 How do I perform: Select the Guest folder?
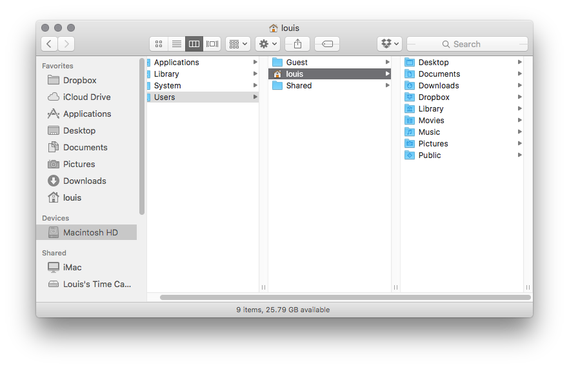click(330, 63)
